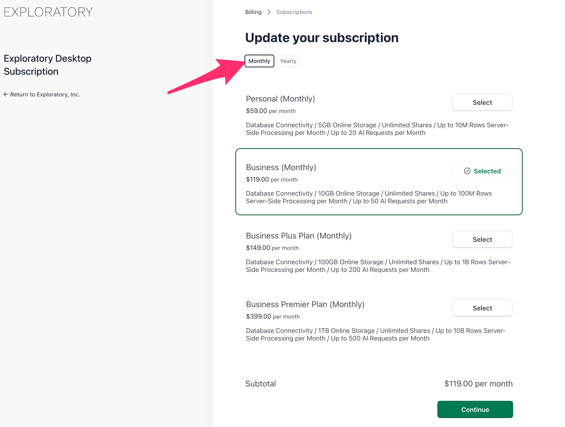565x427 pixels.
Task: Click the Update your subscription heading
Action: click(322, 38)
